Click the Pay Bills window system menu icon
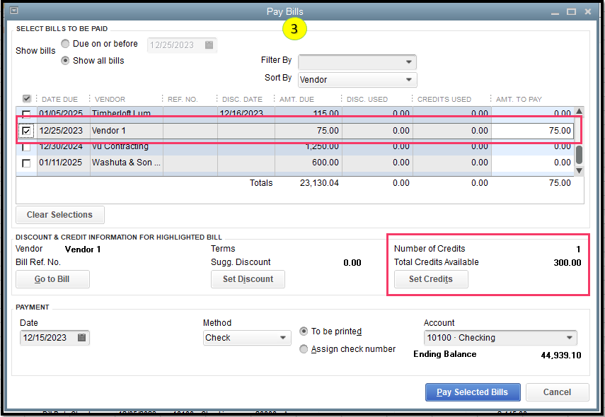Image resolution: width=605 pixels, height=417 pixels. [x=13, y=11]
